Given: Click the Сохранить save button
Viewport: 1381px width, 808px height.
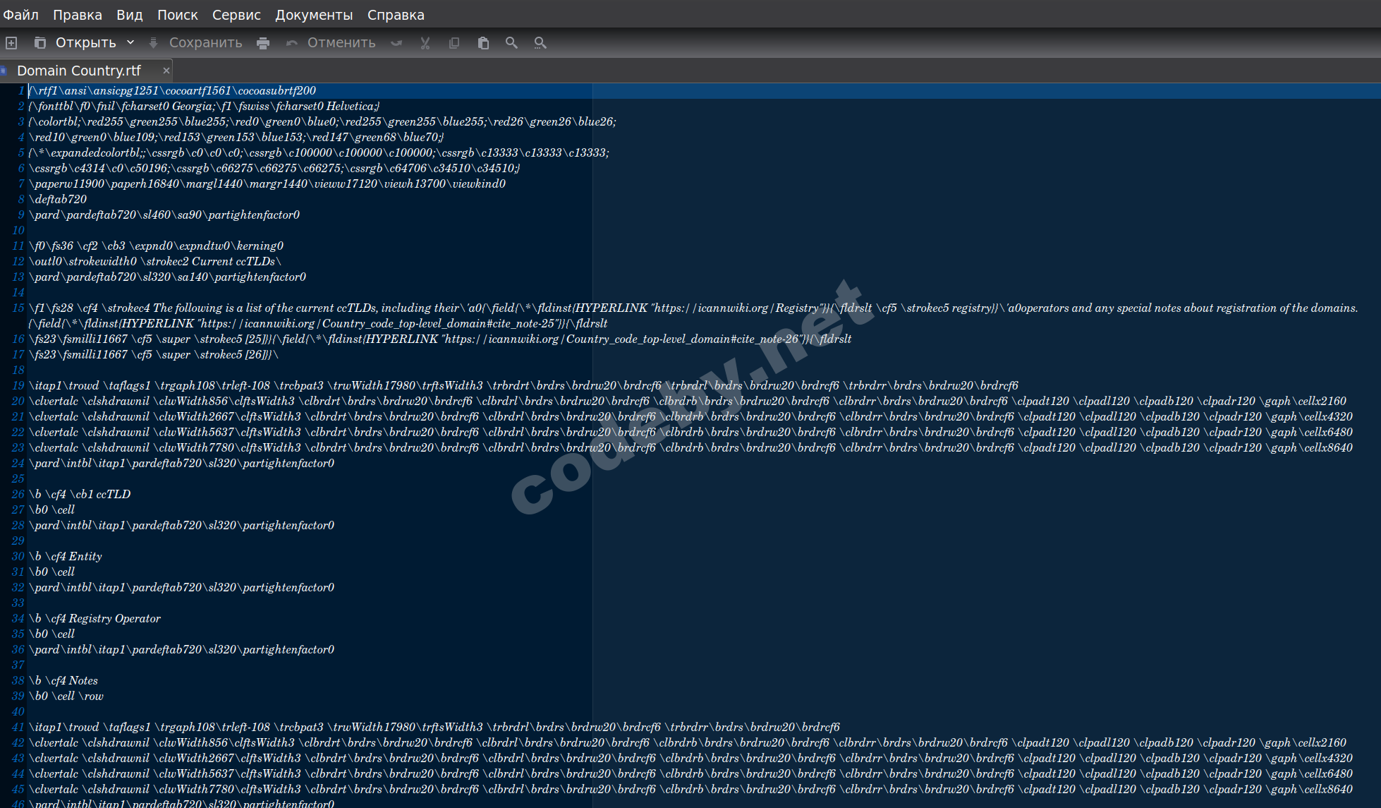Looking at the screenshot, I should tap(195, 43).
